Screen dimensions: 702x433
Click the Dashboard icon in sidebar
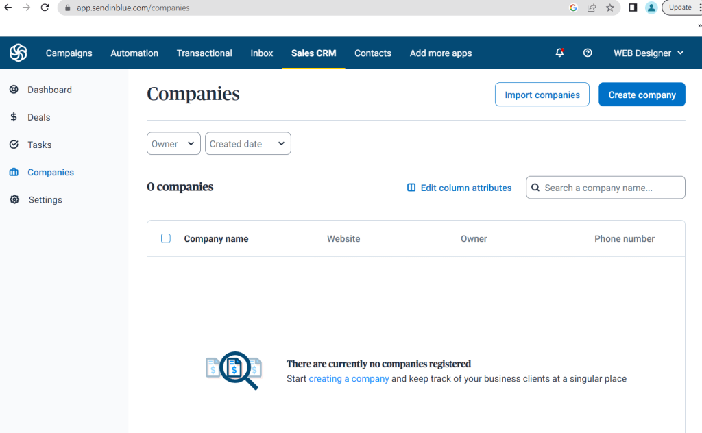click(14, 90)
